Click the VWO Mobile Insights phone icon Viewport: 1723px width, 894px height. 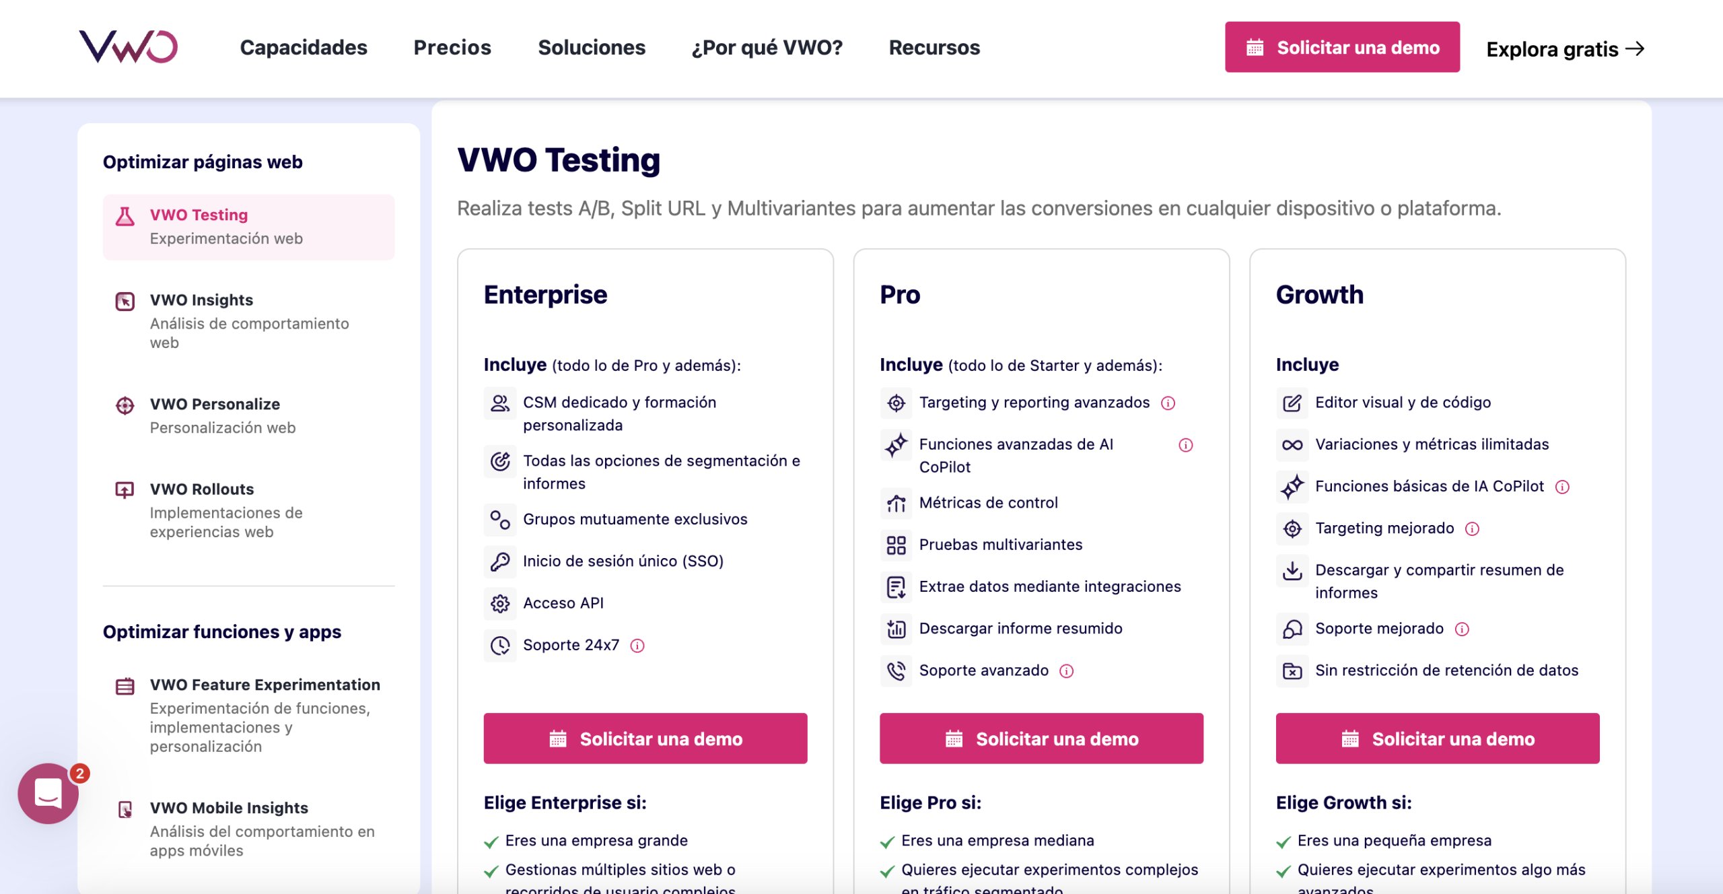125,809
